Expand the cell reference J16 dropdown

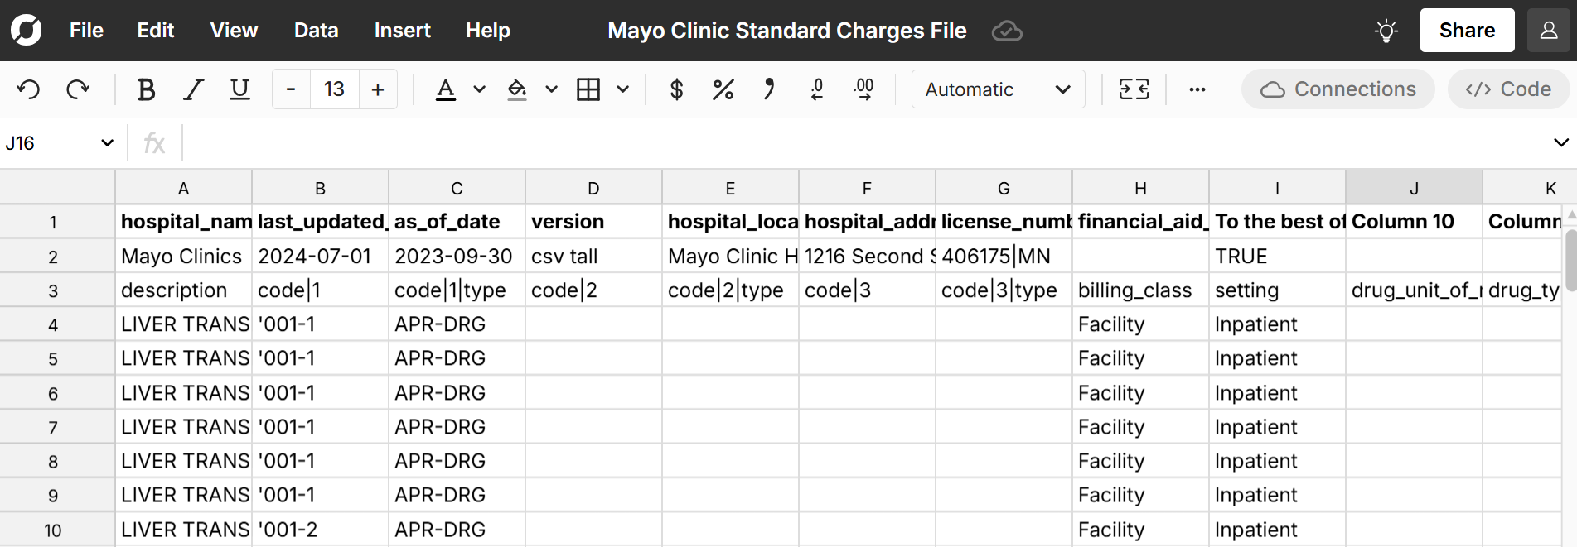pyautogui.click(x=107, y=143)
